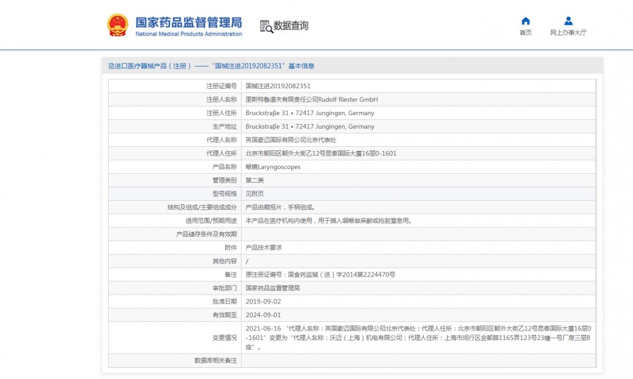Screen dimensions: 633x379
Task: Select the approval date 2019-09-02
Action: [x=418, y=301]
